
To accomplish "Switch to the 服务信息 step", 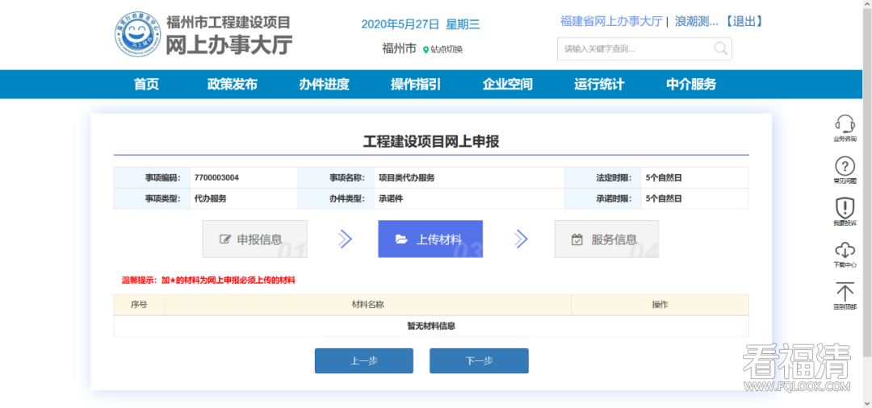I will (x=606, y=239).
